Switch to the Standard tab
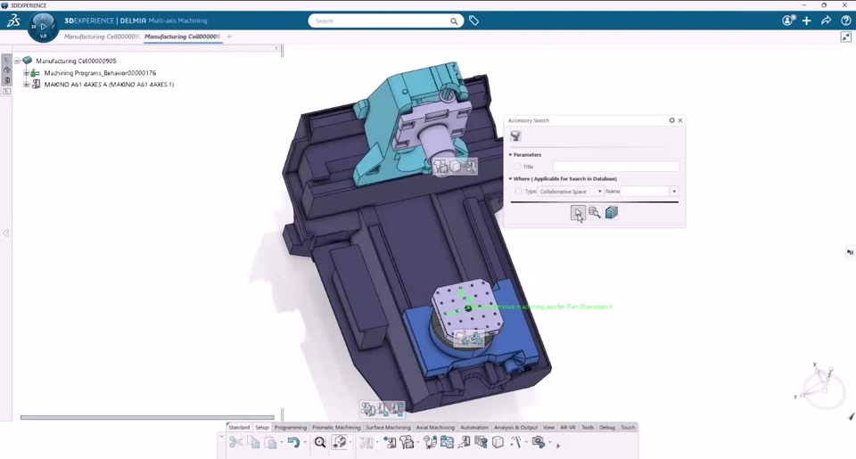This screenshot has height=459, width=856. point(239,427)
